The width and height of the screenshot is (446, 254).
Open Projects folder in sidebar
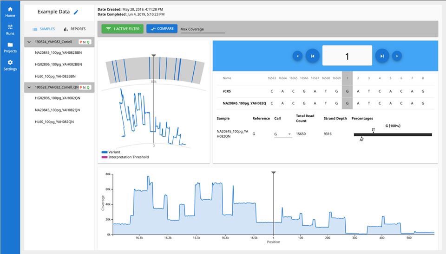pyautogui.click(x=10, y=48)
